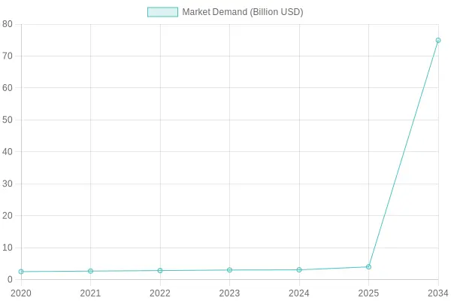Click the 2020 x-axis label

click(x=21, y=293)
